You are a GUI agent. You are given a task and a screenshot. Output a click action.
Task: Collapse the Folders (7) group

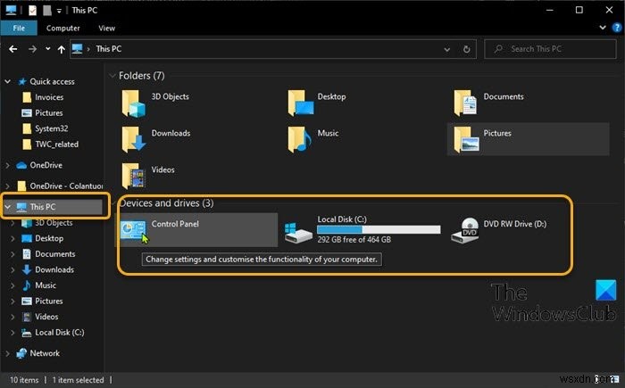coord(112,76)
